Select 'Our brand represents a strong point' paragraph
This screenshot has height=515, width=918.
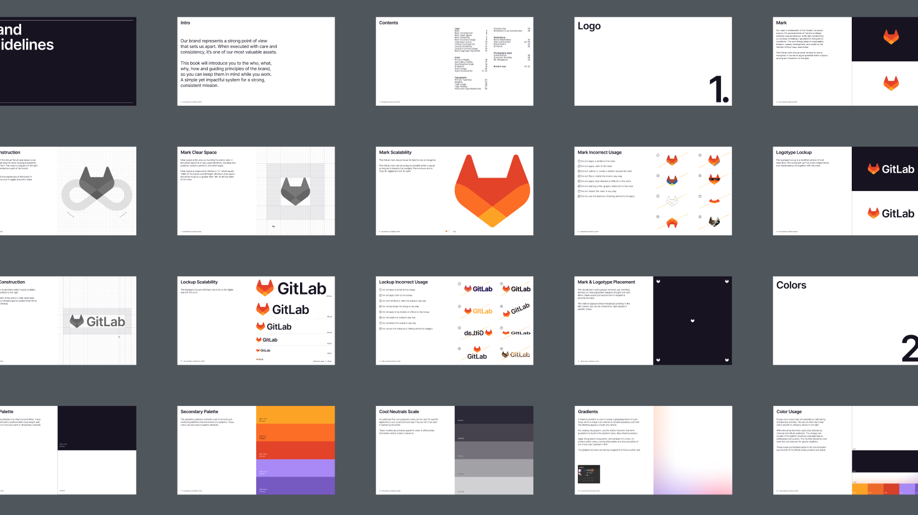pyautogui.click(x=229, y=47)
